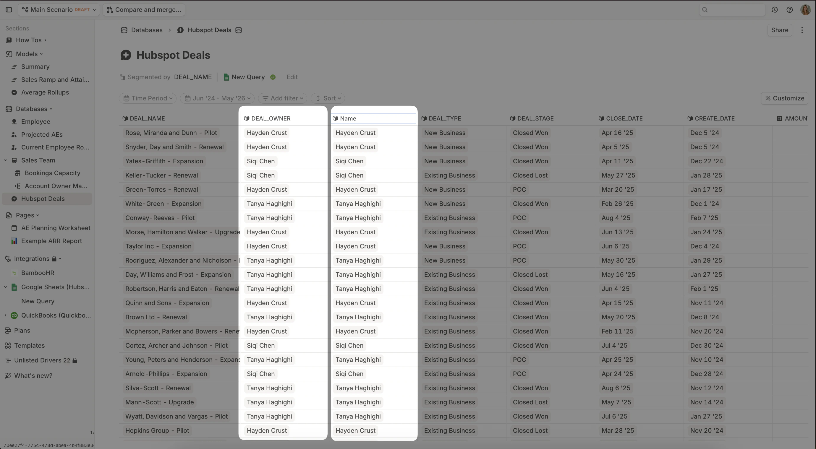Click the Share button
Screen dimensions: 816x449
(780, 30)
